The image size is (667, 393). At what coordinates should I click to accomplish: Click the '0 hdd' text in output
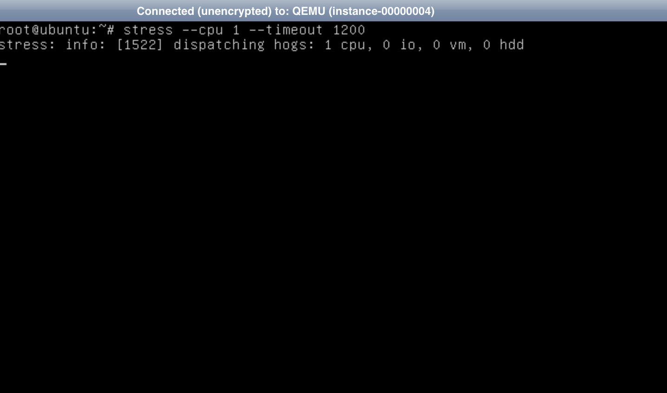tap(504, 45)
